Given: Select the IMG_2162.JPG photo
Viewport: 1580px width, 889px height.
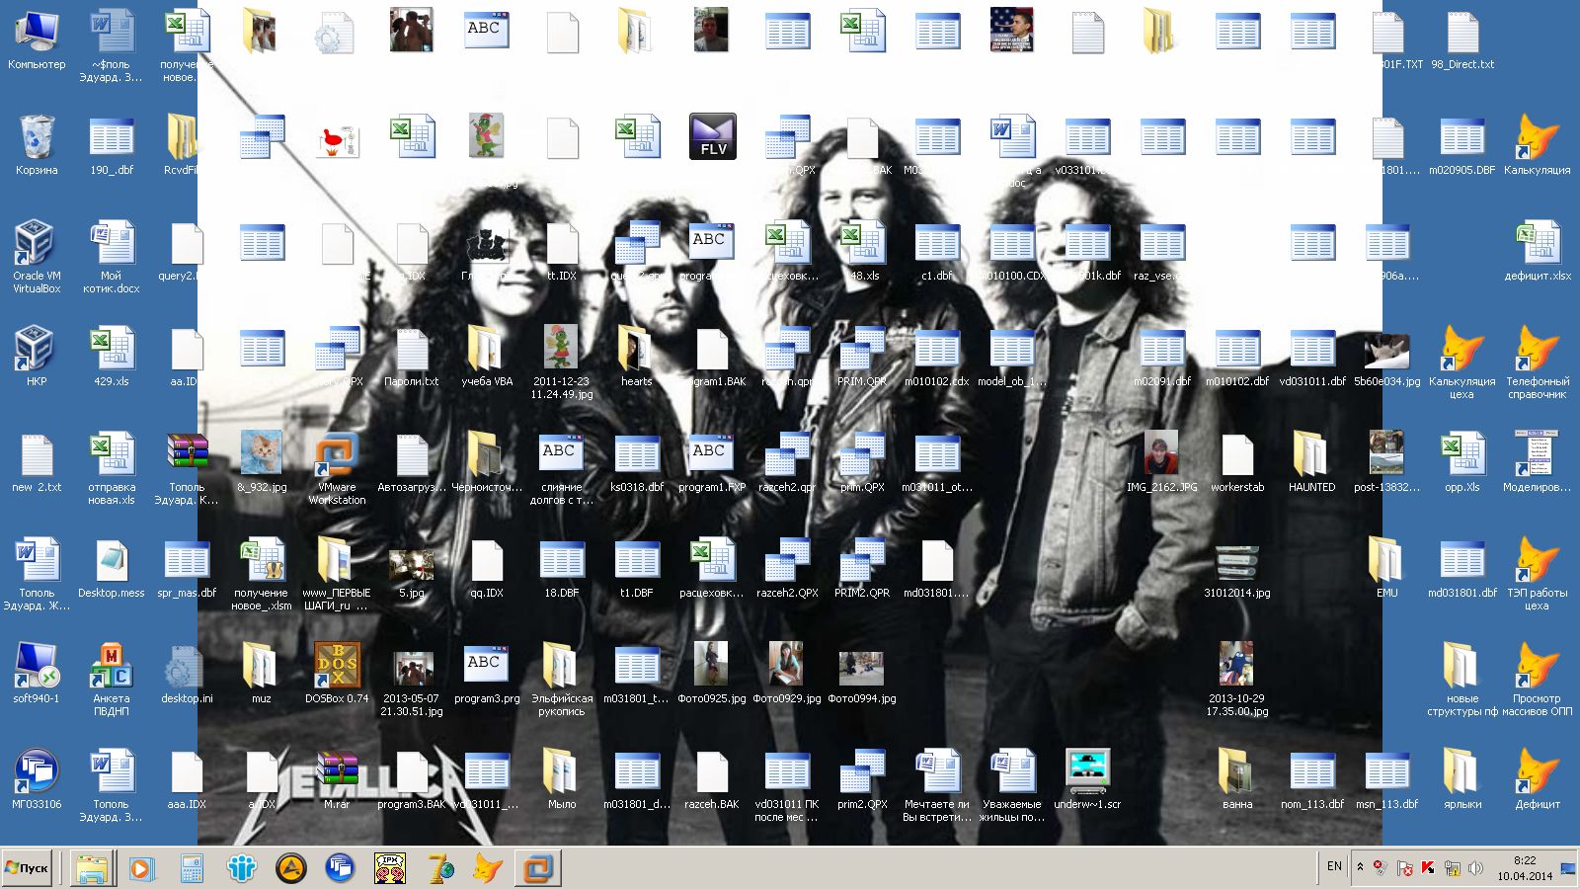Looking at the screenshot, I should (x=1162, y=462).
